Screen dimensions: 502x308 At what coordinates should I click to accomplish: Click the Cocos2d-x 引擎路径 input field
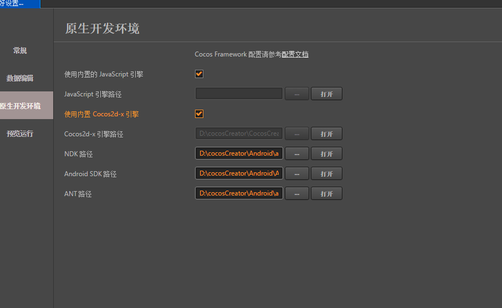(x=239, y=134)
